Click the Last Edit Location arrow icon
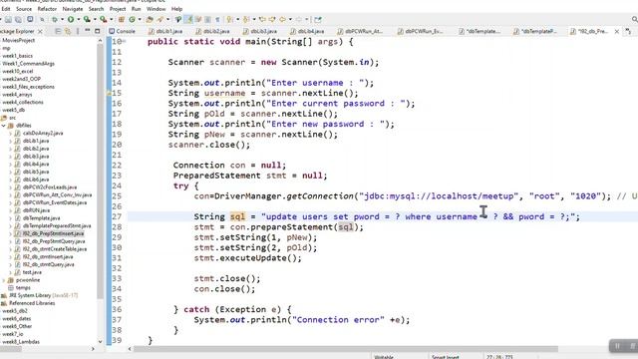Screen dimensions: 638x359 click(x=262, y=19)
